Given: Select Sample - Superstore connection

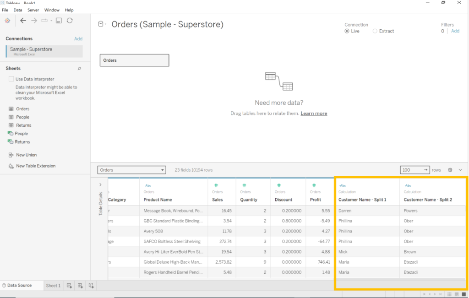Looking at the screenshot, I should click(x=44, y=51).
